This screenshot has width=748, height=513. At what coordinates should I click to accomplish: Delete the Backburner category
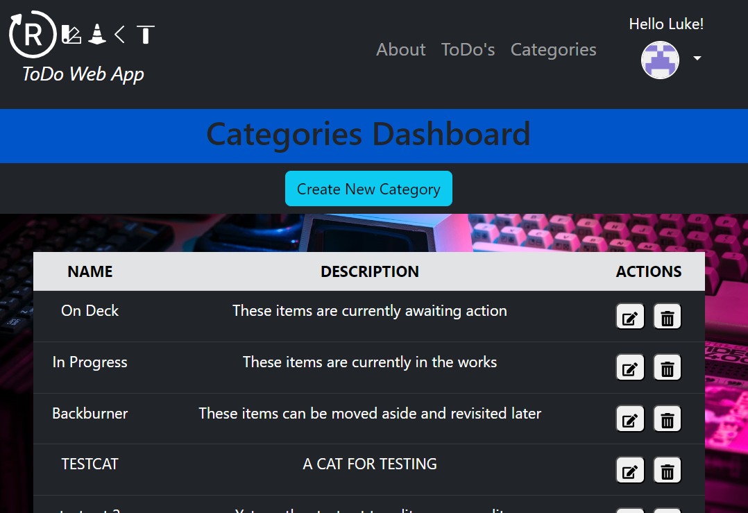click(667, 419)
